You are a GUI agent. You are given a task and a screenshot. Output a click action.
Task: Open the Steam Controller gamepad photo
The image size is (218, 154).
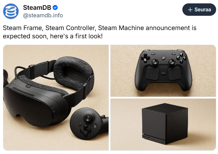[x=163, y=71]
